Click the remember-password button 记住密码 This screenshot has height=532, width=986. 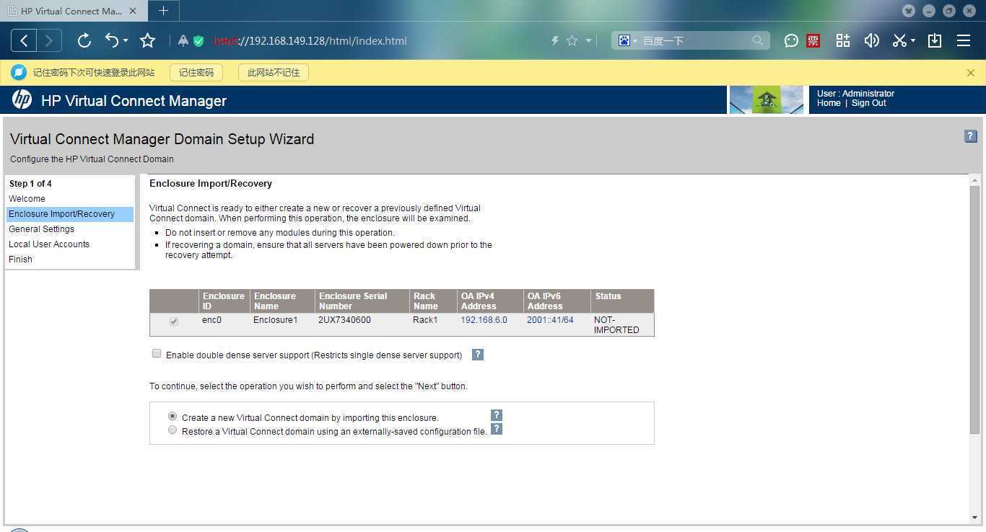pyautogui.click(x=196, y=73)
